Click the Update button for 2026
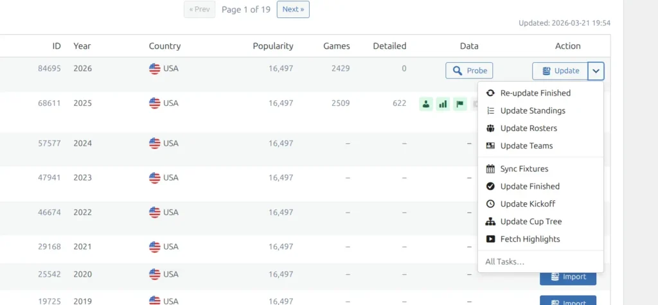 (560, 71)
